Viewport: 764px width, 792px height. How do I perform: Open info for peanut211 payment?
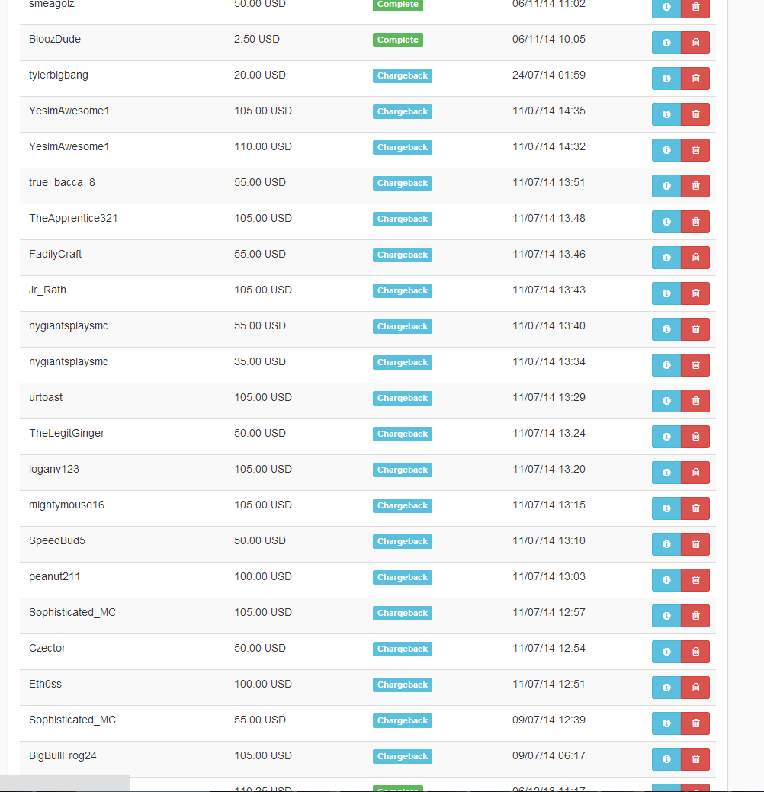[666, 580]
